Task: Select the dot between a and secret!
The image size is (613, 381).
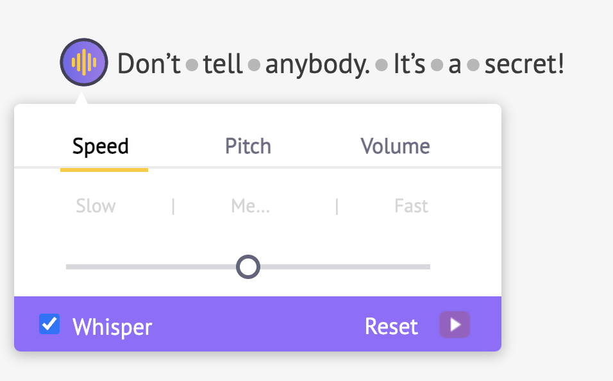Action: 474,65
